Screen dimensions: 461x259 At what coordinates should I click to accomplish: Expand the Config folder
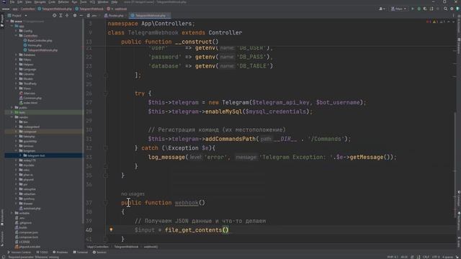tap(16, 31)
